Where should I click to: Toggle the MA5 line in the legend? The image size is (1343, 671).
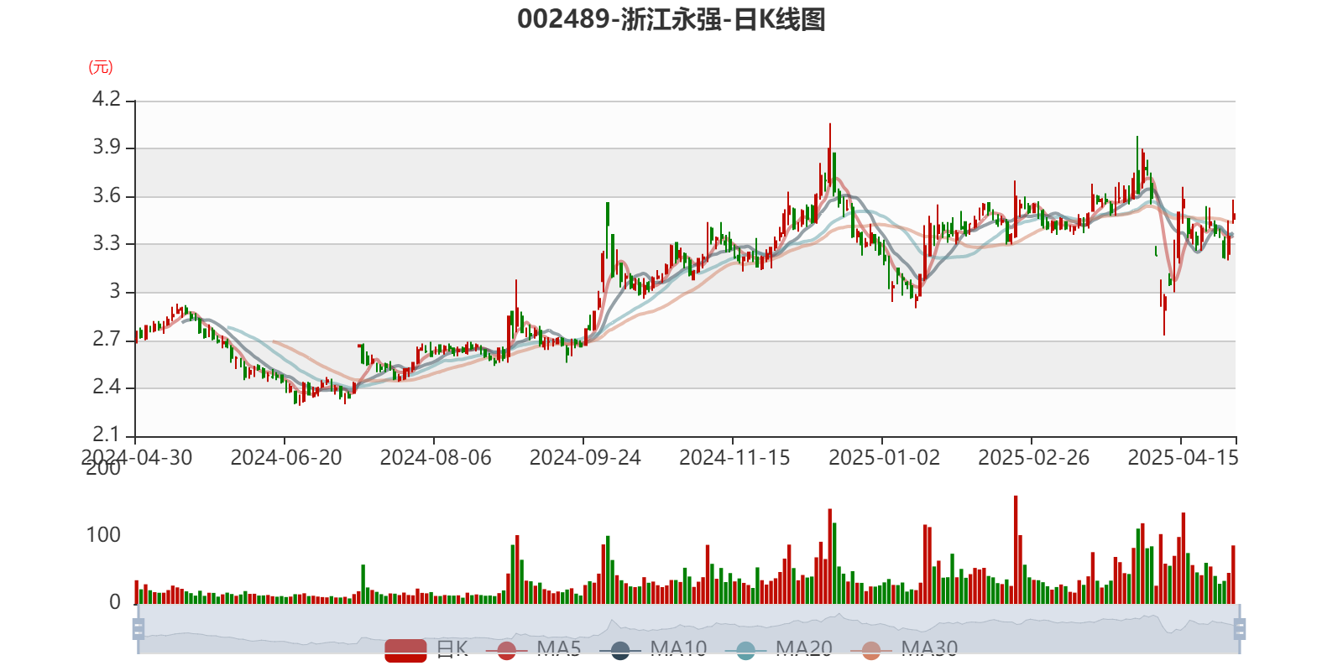tap(533, 649)
